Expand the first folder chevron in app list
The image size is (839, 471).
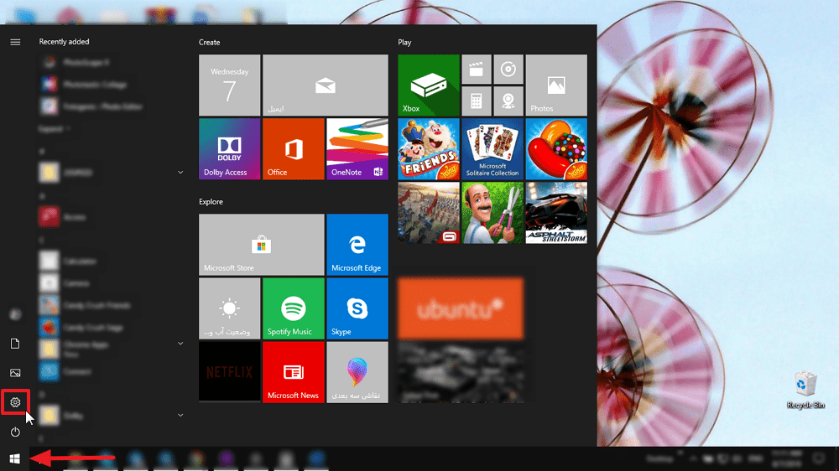(x=180, y=172)
